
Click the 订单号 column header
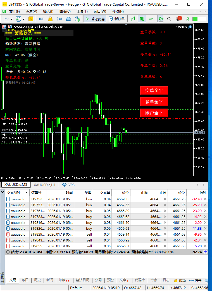click(x=38, y=193)
